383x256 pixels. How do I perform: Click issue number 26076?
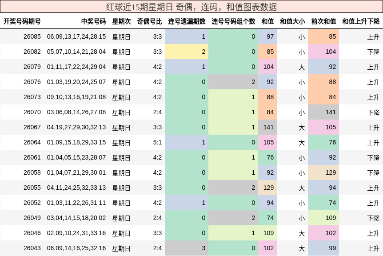point(32,82)
